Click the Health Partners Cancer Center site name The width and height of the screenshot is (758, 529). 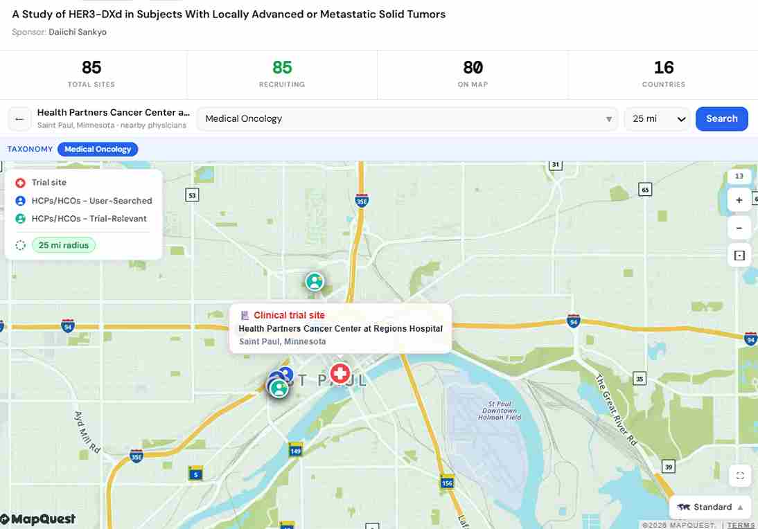coord(114,113)
